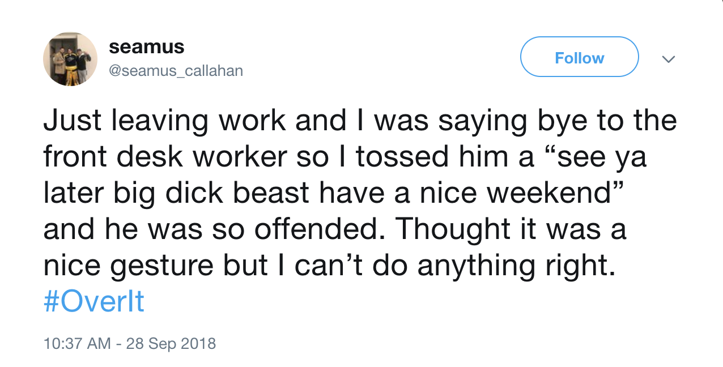The width and height of the screenshot is (723, 367).
Task: Select the @seamus_callahan handle text
Action: 176,70
